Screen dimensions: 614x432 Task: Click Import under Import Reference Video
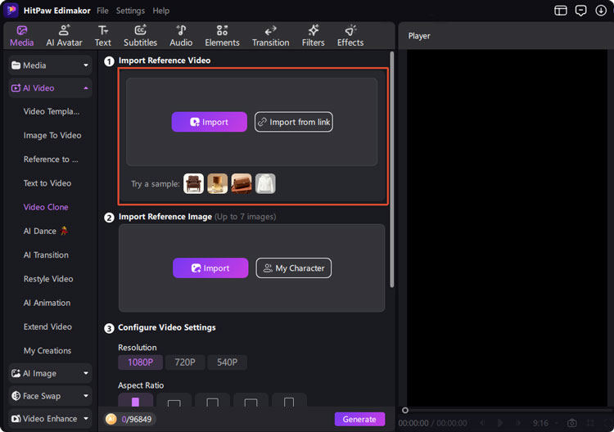pyautogui.click(x=209, y=122)
